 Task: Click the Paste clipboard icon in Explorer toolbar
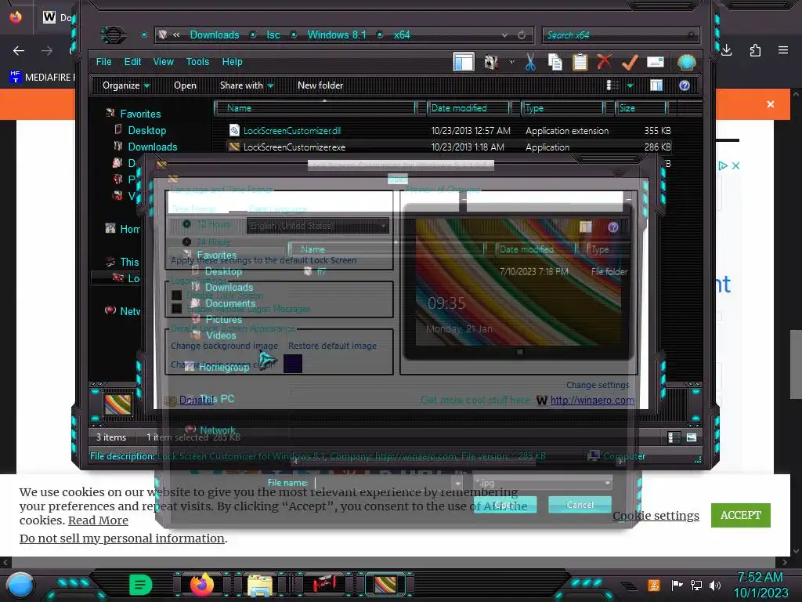pyautogui.click(x=580, y=63)
